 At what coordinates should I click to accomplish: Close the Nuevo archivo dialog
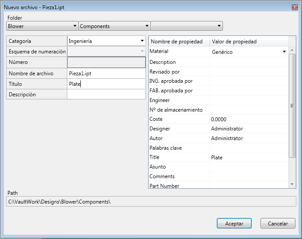[295, 7]
